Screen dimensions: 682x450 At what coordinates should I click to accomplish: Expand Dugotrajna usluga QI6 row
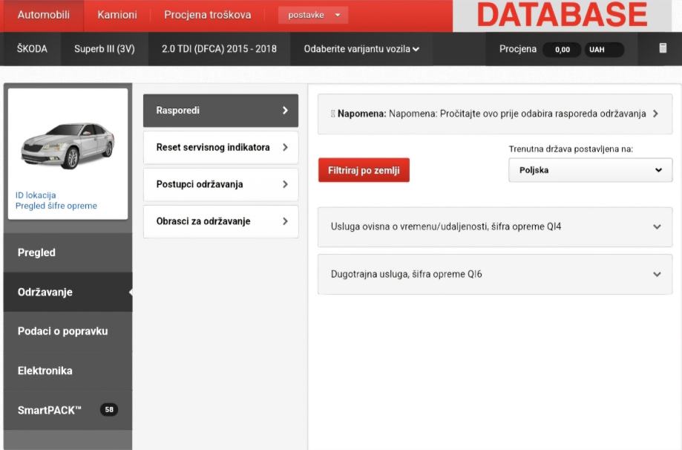pyautogui.click(x=495, y=275)
